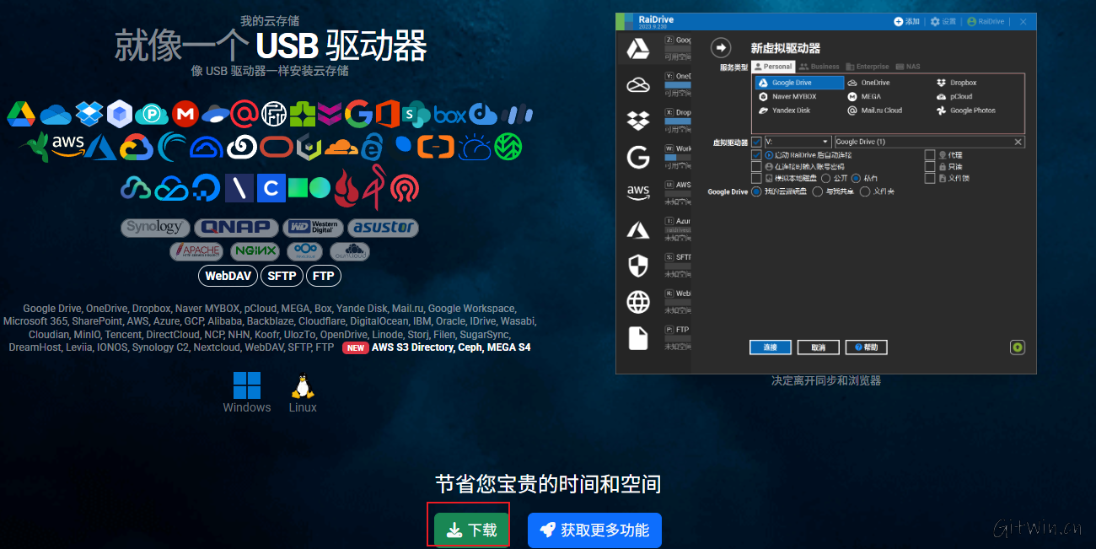
Task: Click 添加 in the RaiDrive title bar
Action: (907, 21)
